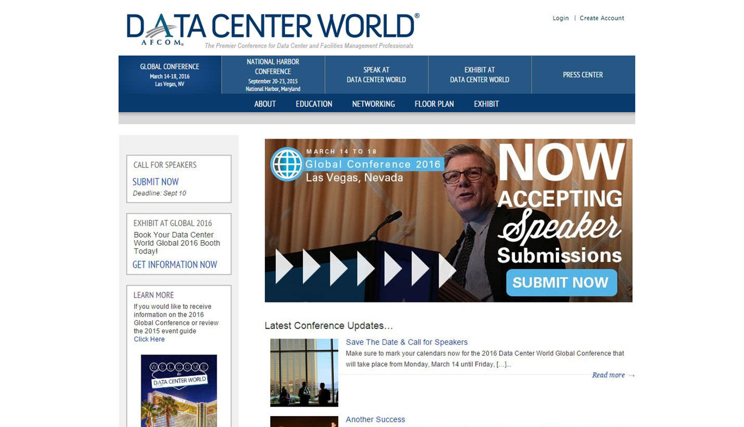Image resolution: width=744 pixels, height=427 pixels.
Task: Open the Another Success article title
Action: pos(375,419)
